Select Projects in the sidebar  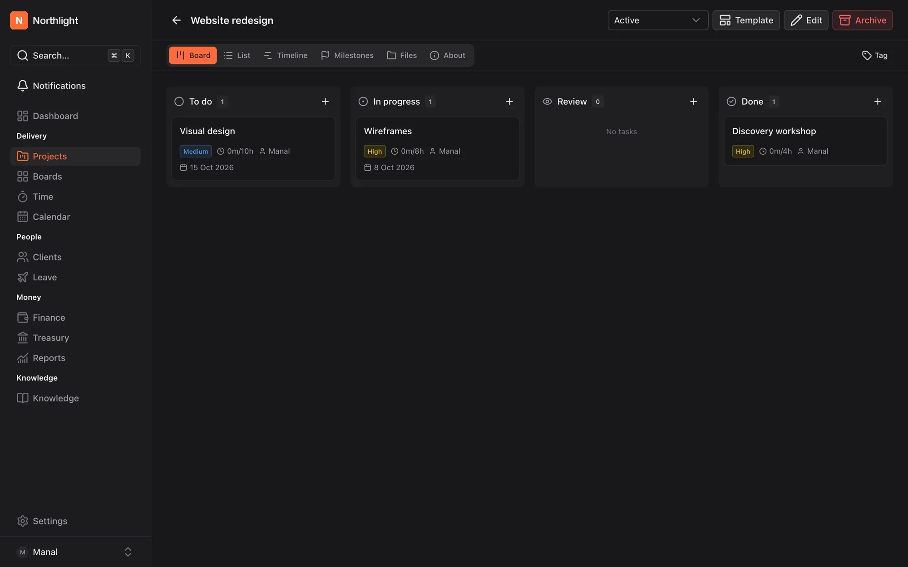coord(75,156)
